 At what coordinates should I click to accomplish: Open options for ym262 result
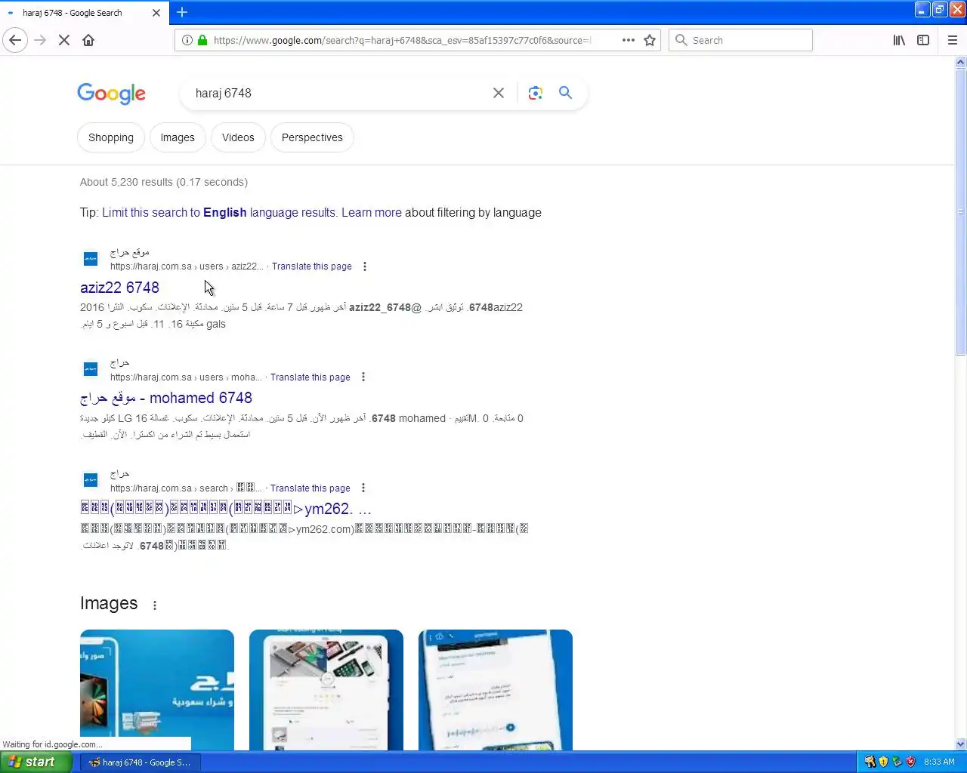363,488
